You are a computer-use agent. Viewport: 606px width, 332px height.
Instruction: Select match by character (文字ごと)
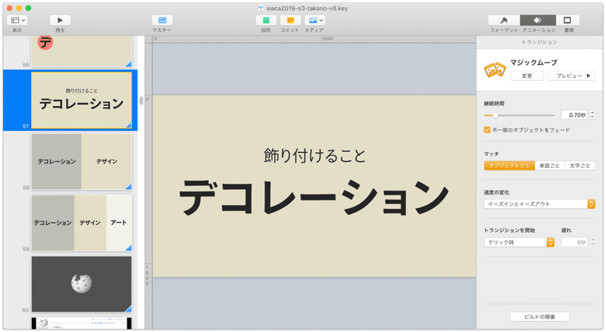point(579,166)
